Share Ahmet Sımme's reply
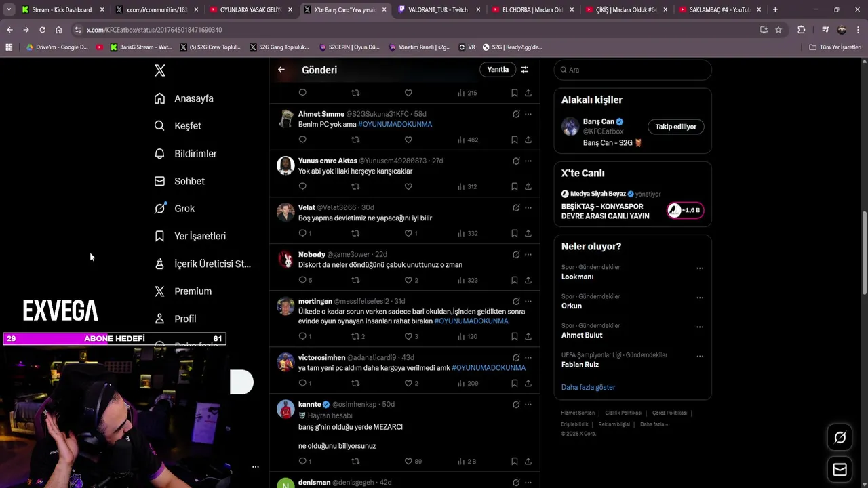Viewport: 868px width, 488px height. click(528, 140)
